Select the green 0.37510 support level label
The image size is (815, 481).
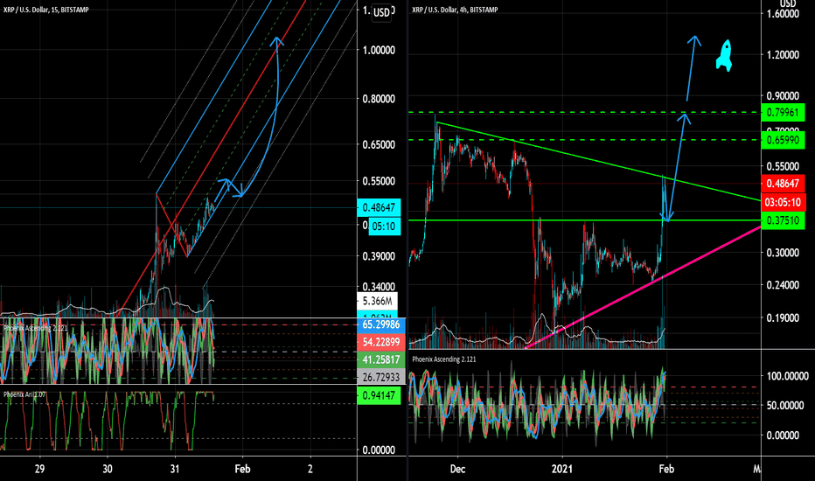pos(783,220)
